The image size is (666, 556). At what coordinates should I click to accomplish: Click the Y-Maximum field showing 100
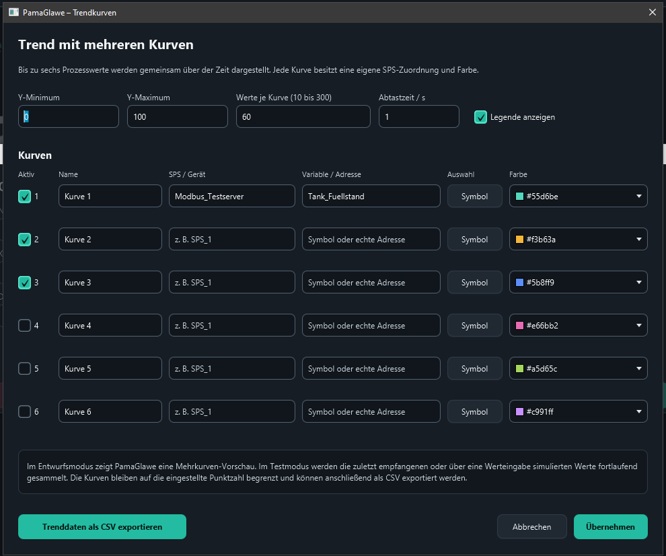pyautogui.click(x=177, y=116)
